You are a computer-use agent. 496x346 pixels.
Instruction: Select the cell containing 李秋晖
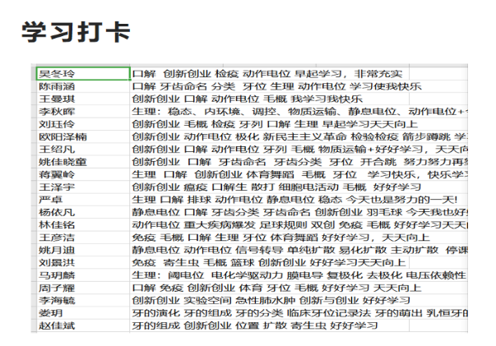[82, 111]
